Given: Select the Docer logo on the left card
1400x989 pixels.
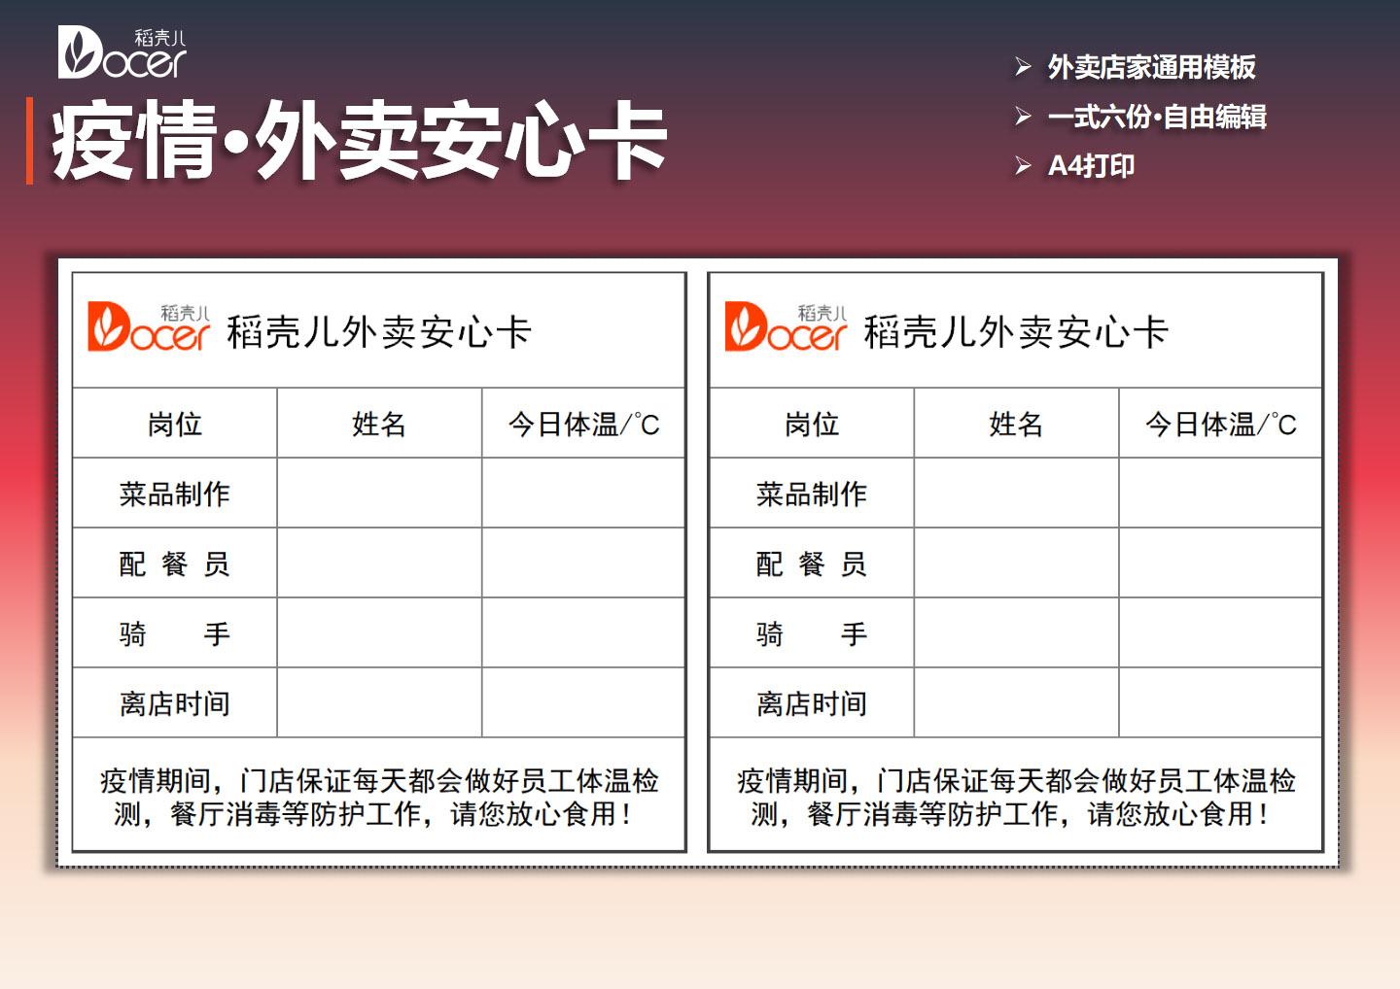Looking at the screenshot, I should [x=149, y=328].
